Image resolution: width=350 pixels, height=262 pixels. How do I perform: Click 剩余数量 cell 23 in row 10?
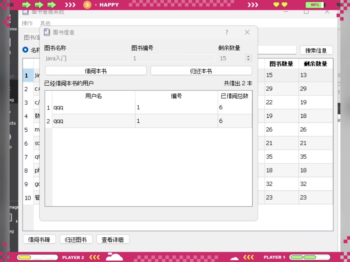tap(315, 198)
